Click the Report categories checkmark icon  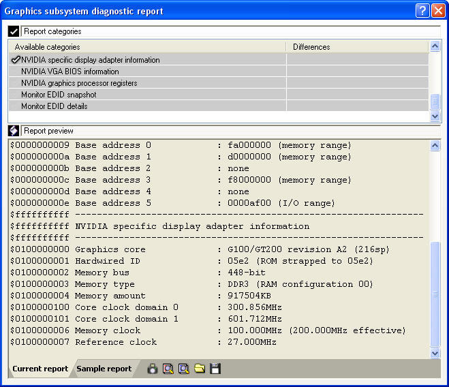14,31
